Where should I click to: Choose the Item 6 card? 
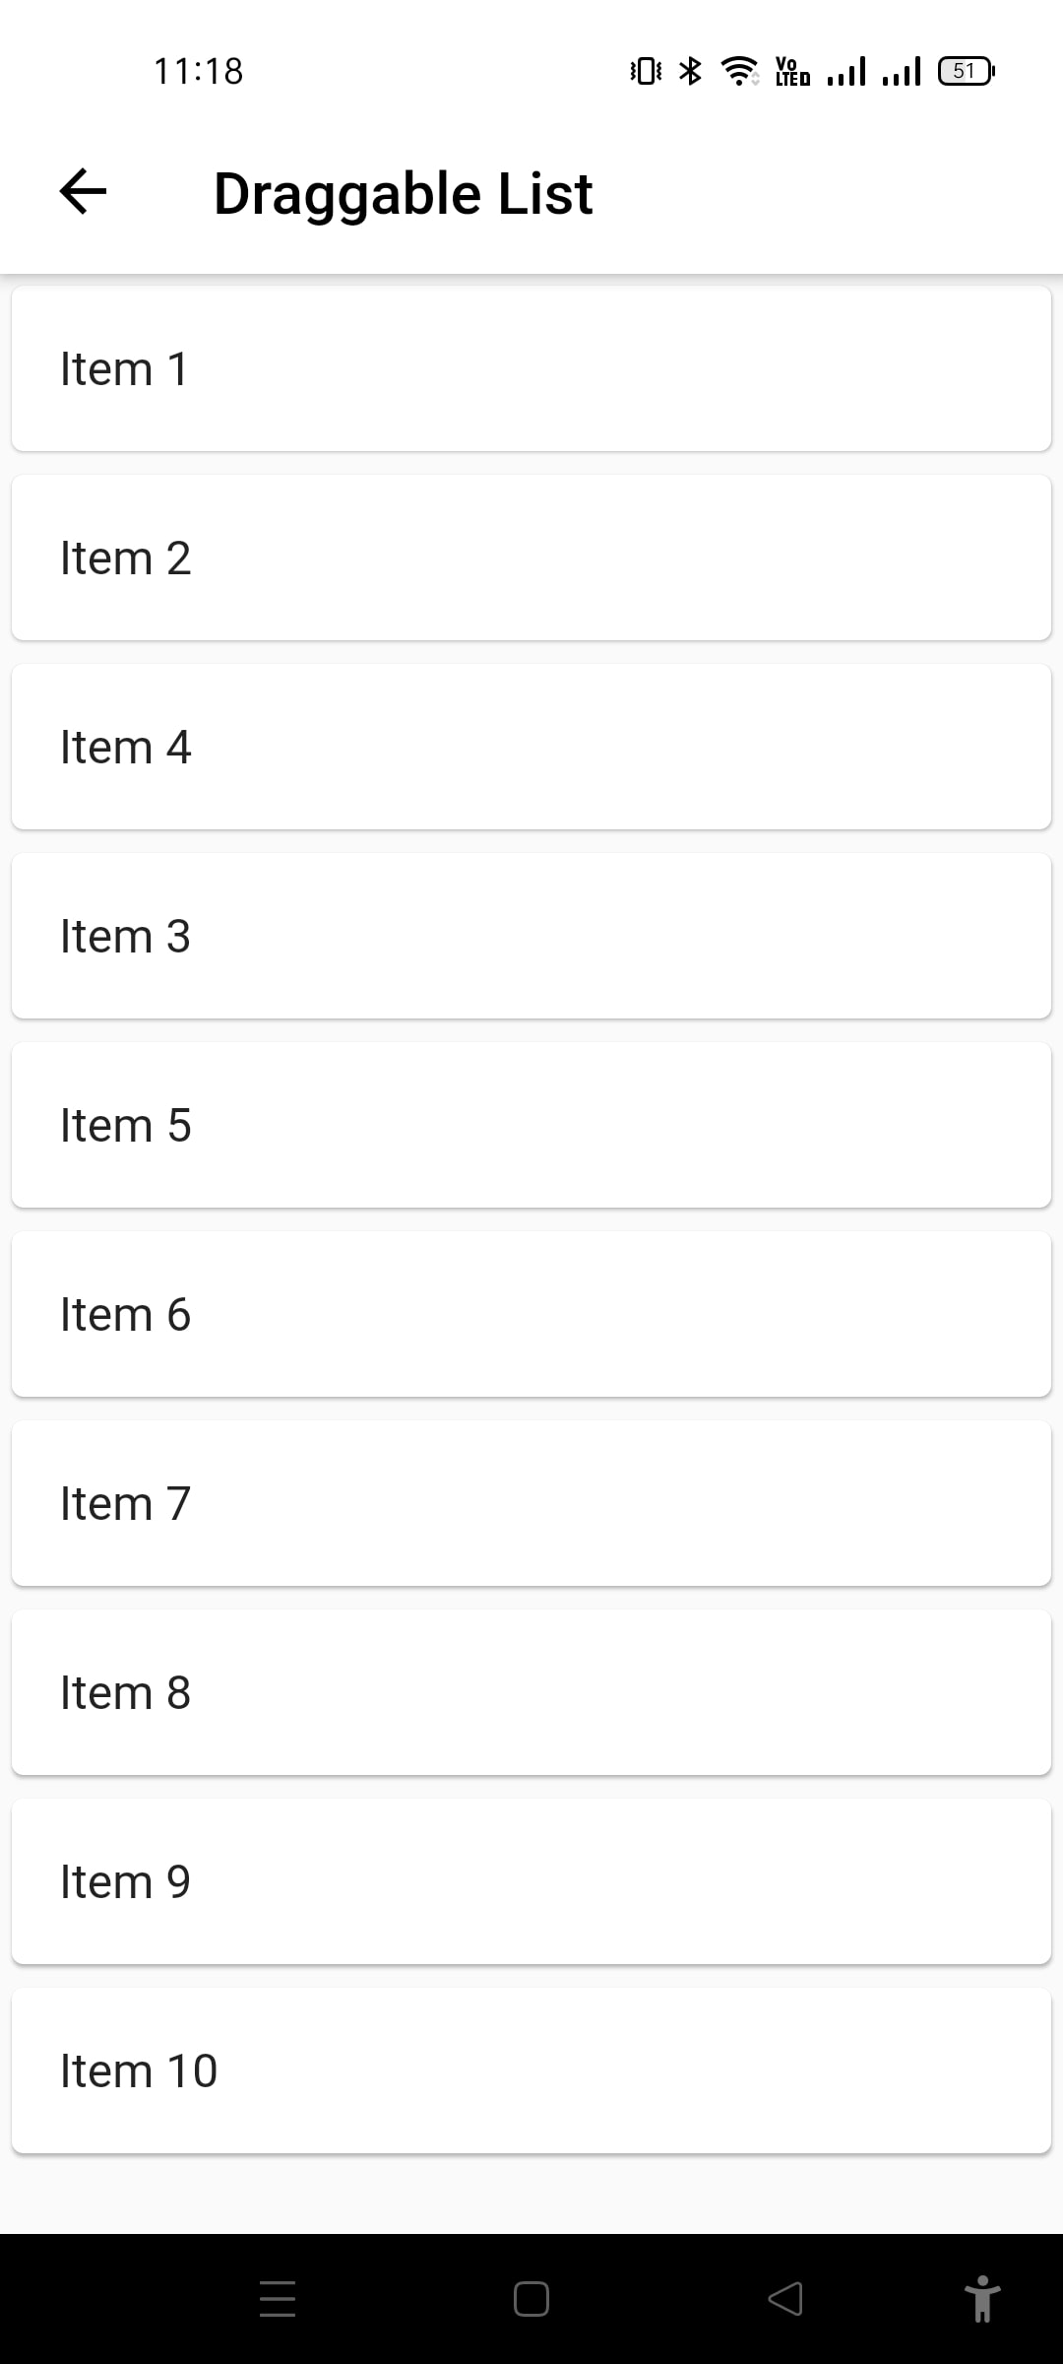531,1315
